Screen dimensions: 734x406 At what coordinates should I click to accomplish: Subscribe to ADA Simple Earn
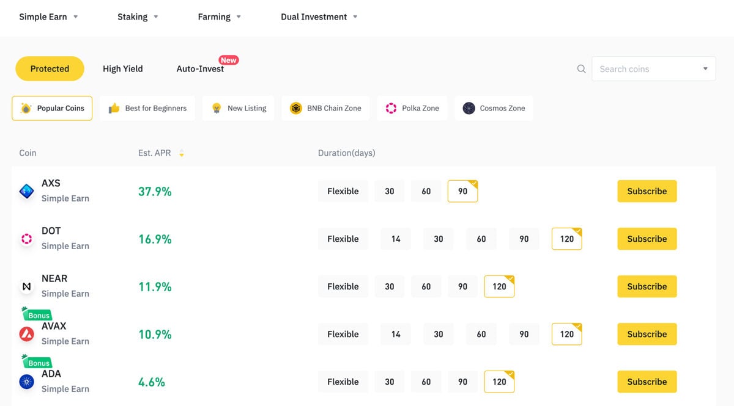click(647, 382)
